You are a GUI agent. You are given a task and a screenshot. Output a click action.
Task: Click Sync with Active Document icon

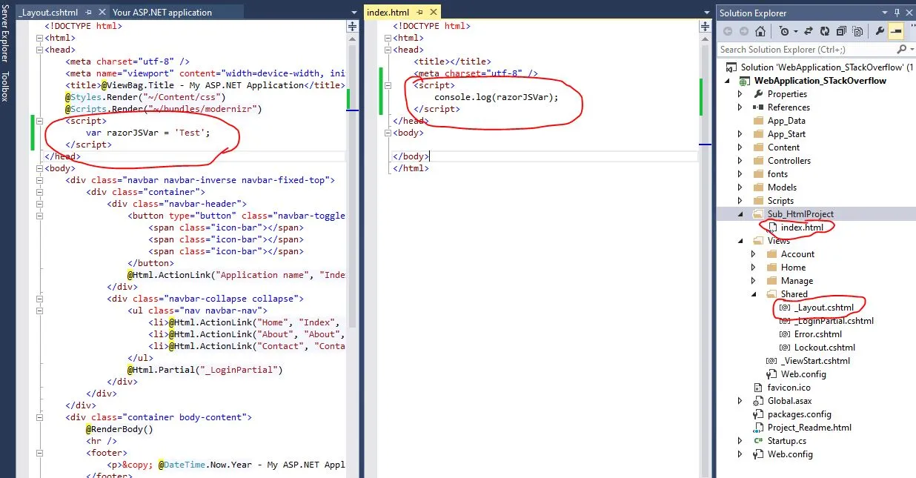point(809,31)
